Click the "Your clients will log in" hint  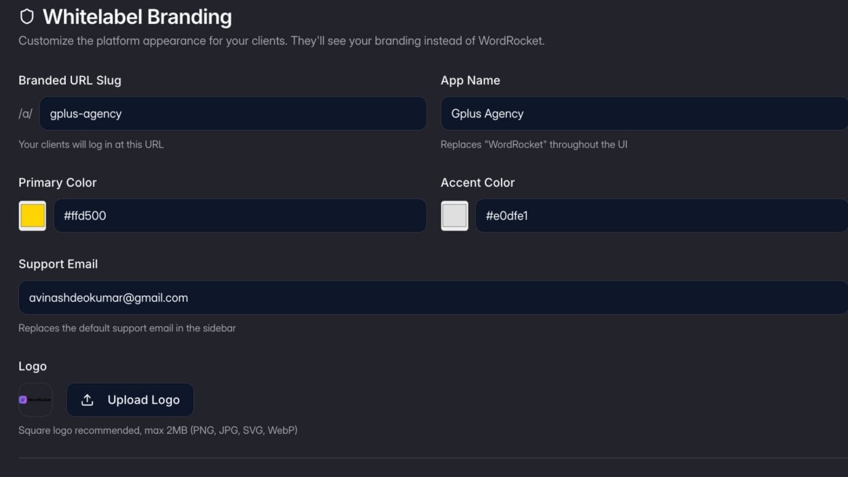coord(91,145)
